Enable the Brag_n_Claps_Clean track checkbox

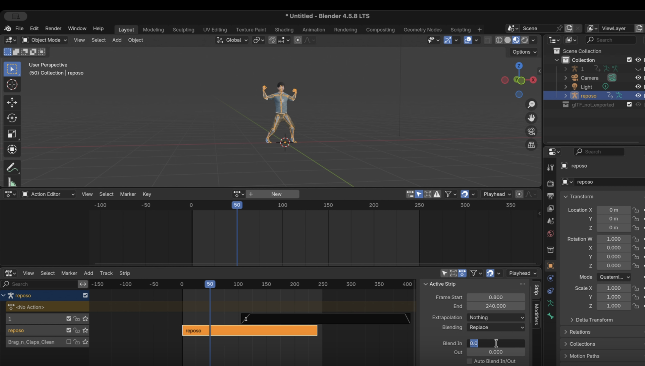[69, 342]
